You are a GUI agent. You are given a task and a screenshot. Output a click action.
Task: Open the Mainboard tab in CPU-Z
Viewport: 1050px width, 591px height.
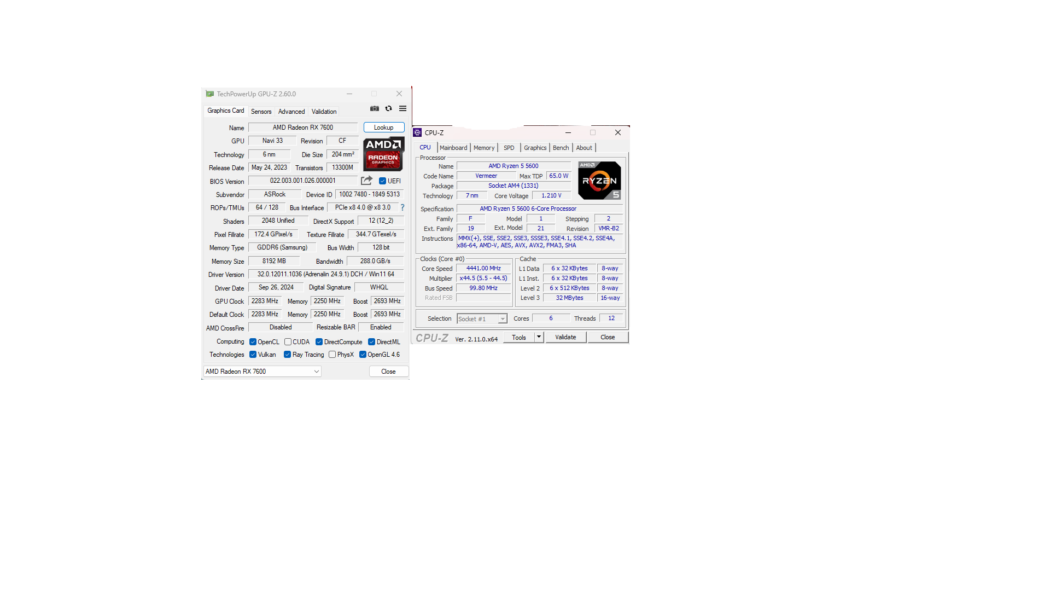click(453, 148)
